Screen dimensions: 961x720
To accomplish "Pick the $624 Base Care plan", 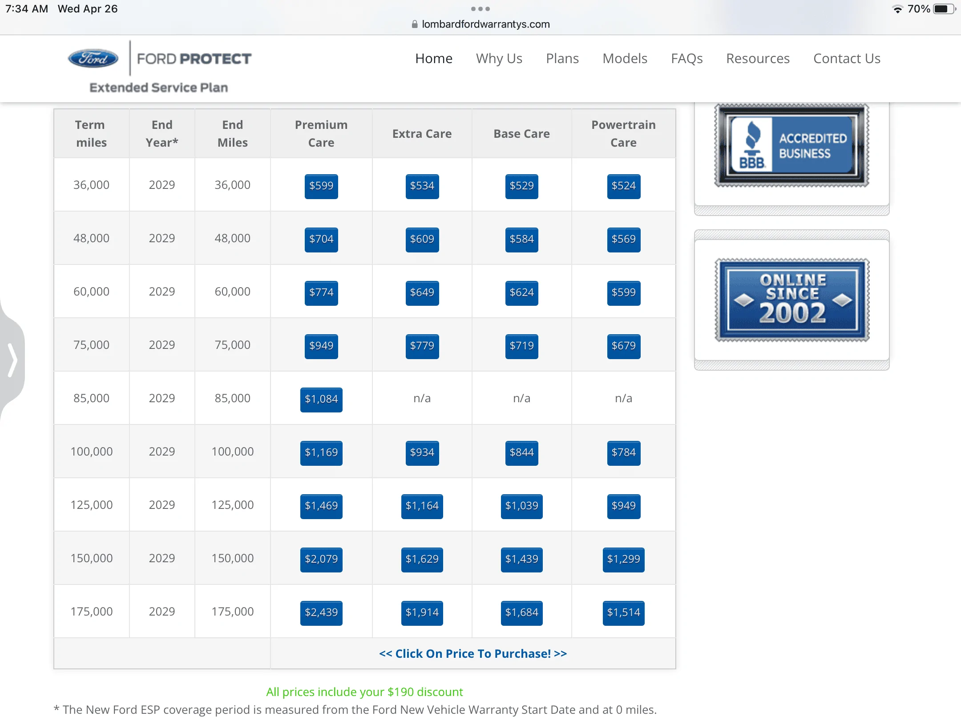I will click(x=521, y=292).
